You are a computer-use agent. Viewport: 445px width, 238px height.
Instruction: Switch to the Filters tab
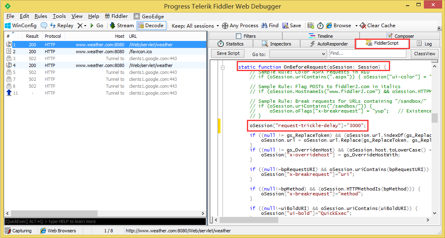[246, 36]
